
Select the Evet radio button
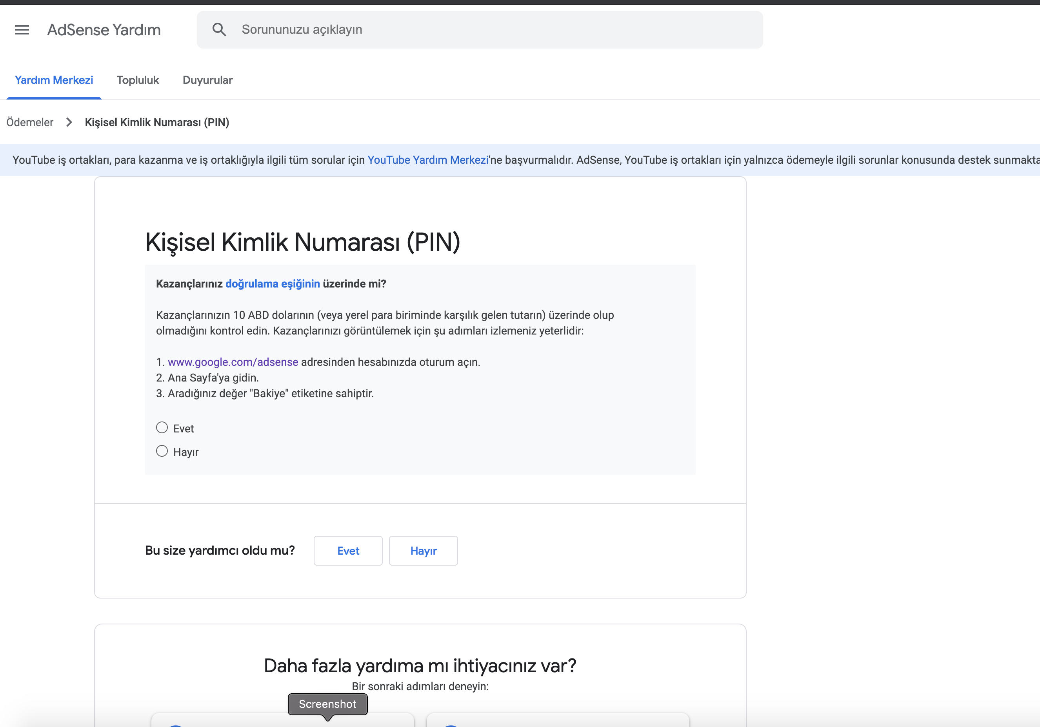point(162,427)
